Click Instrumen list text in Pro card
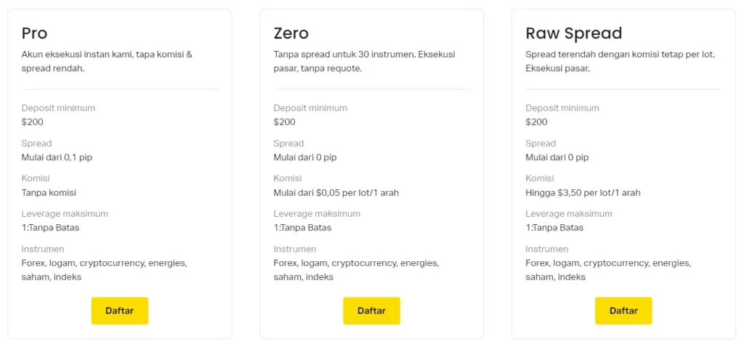The image size is (744, 346). [x=104, y=270]
